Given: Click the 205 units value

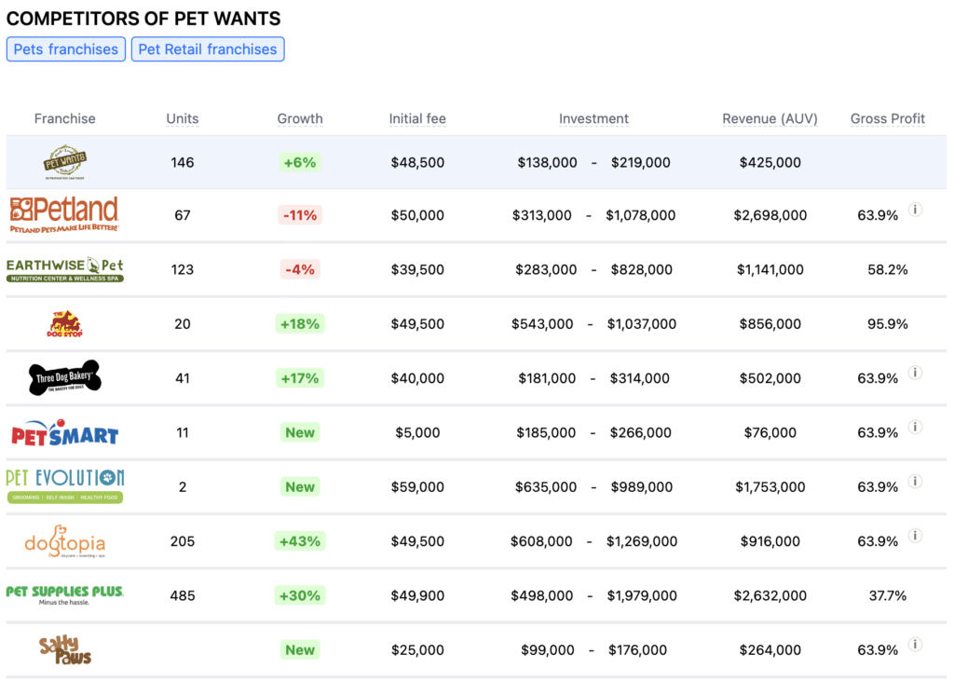Looking at the screenshot, I should click(x=183, y=541).
